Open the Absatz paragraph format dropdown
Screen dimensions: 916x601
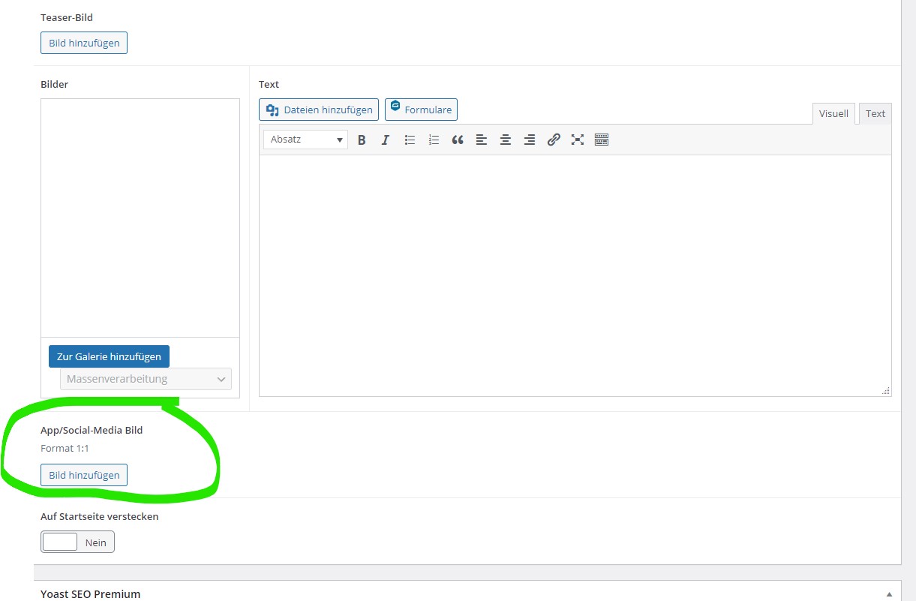coord(305,140)
